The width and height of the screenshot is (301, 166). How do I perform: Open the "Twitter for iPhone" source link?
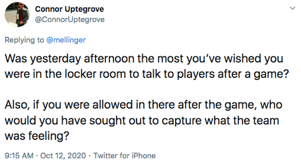coord(124,155)
